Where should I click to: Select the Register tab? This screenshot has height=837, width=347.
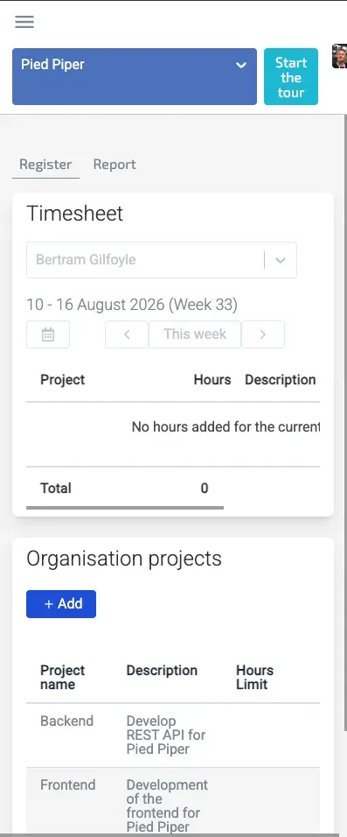coord(45,165)
